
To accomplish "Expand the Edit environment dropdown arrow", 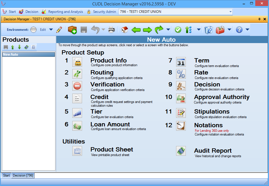I will pyautogui.click(x=51, y=30).
